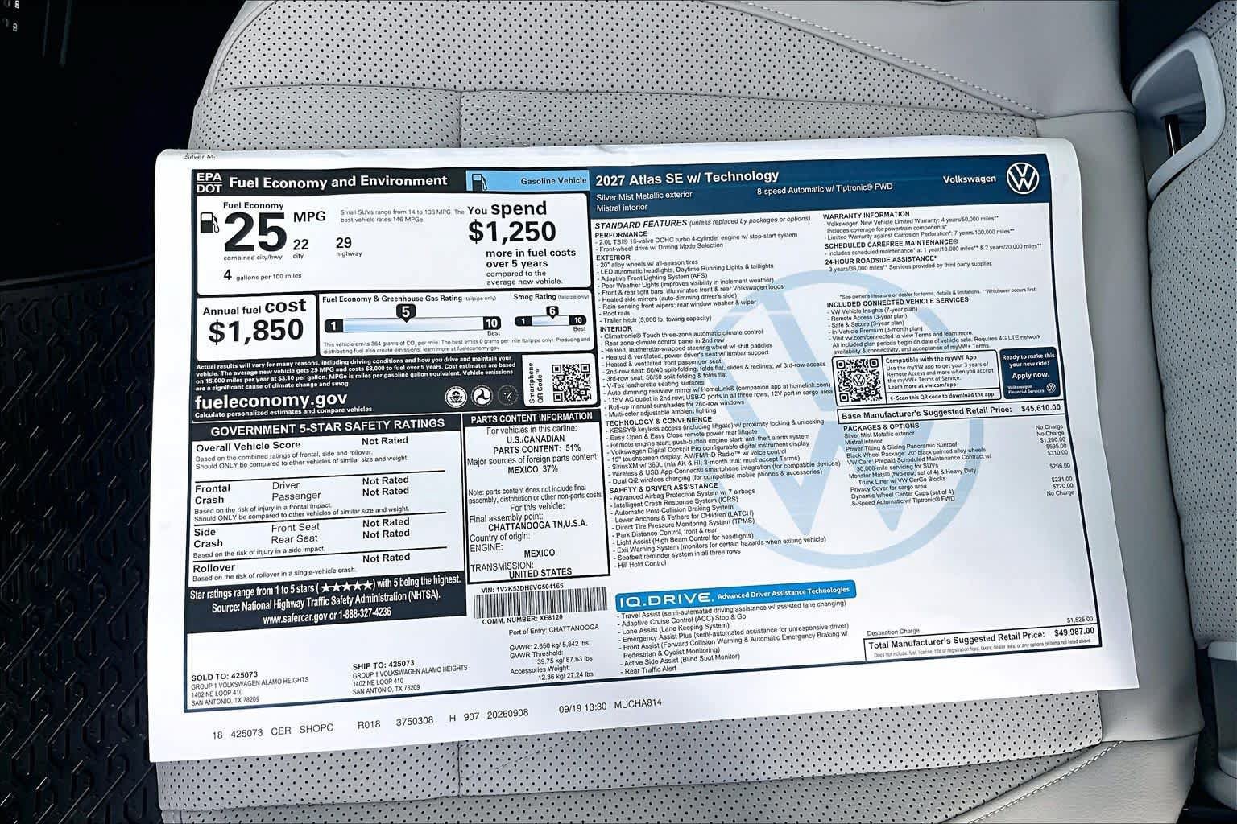This screenshot has width=1237, height=824.
Task: Click the 'STANDARD FEATURES' heading
Action: point(641,222)
